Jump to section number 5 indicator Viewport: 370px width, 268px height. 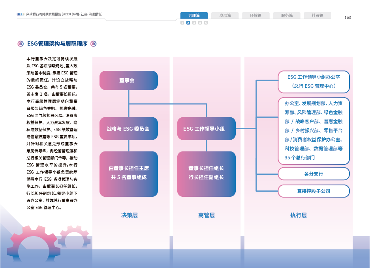coord(206,23)
